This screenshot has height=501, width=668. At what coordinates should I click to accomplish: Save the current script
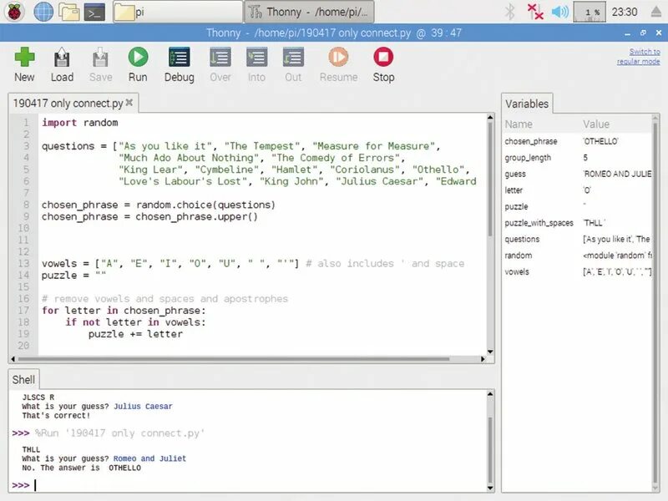[100, 65]
